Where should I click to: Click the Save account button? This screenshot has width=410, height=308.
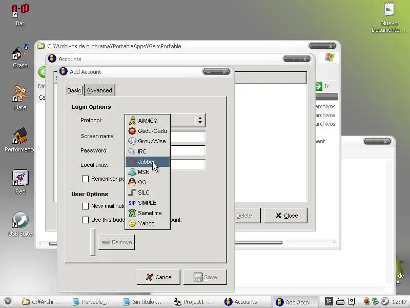206,277
